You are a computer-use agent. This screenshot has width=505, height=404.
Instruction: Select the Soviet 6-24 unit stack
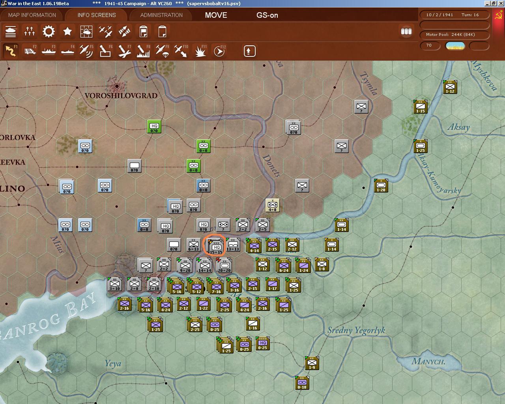[283, 266]
